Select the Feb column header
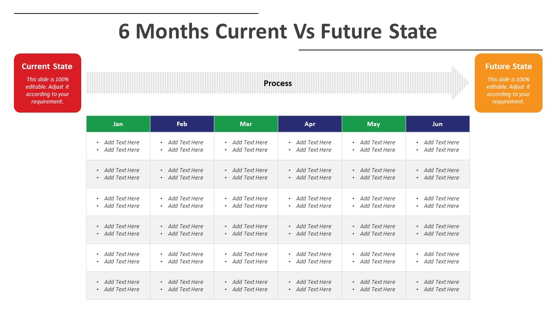This screenshot has width=556, height=313. click(x=182, y=124)
